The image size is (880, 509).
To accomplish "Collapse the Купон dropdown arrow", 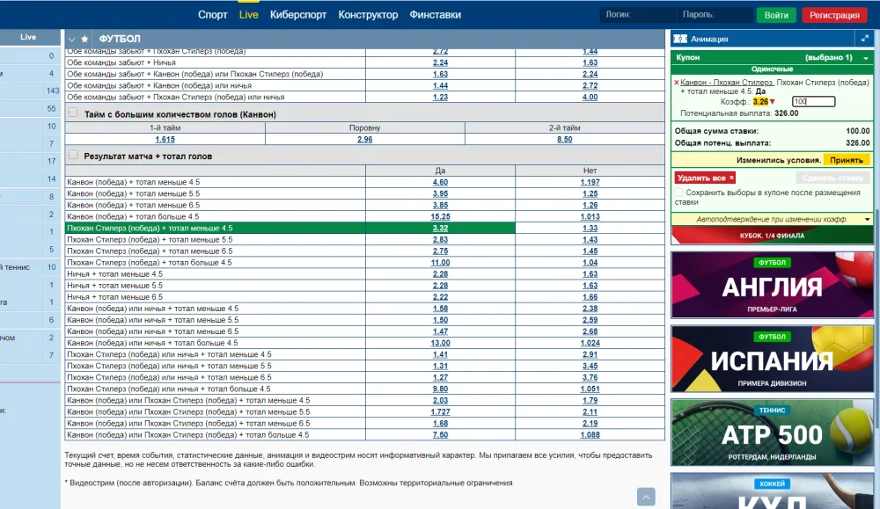I will [866, 57].
